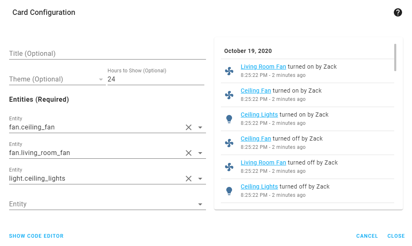Viewport: 412px width, 246px height.
Task: Open the Ceiling Fan link in the logbook
Action: (x=256, y=91)
